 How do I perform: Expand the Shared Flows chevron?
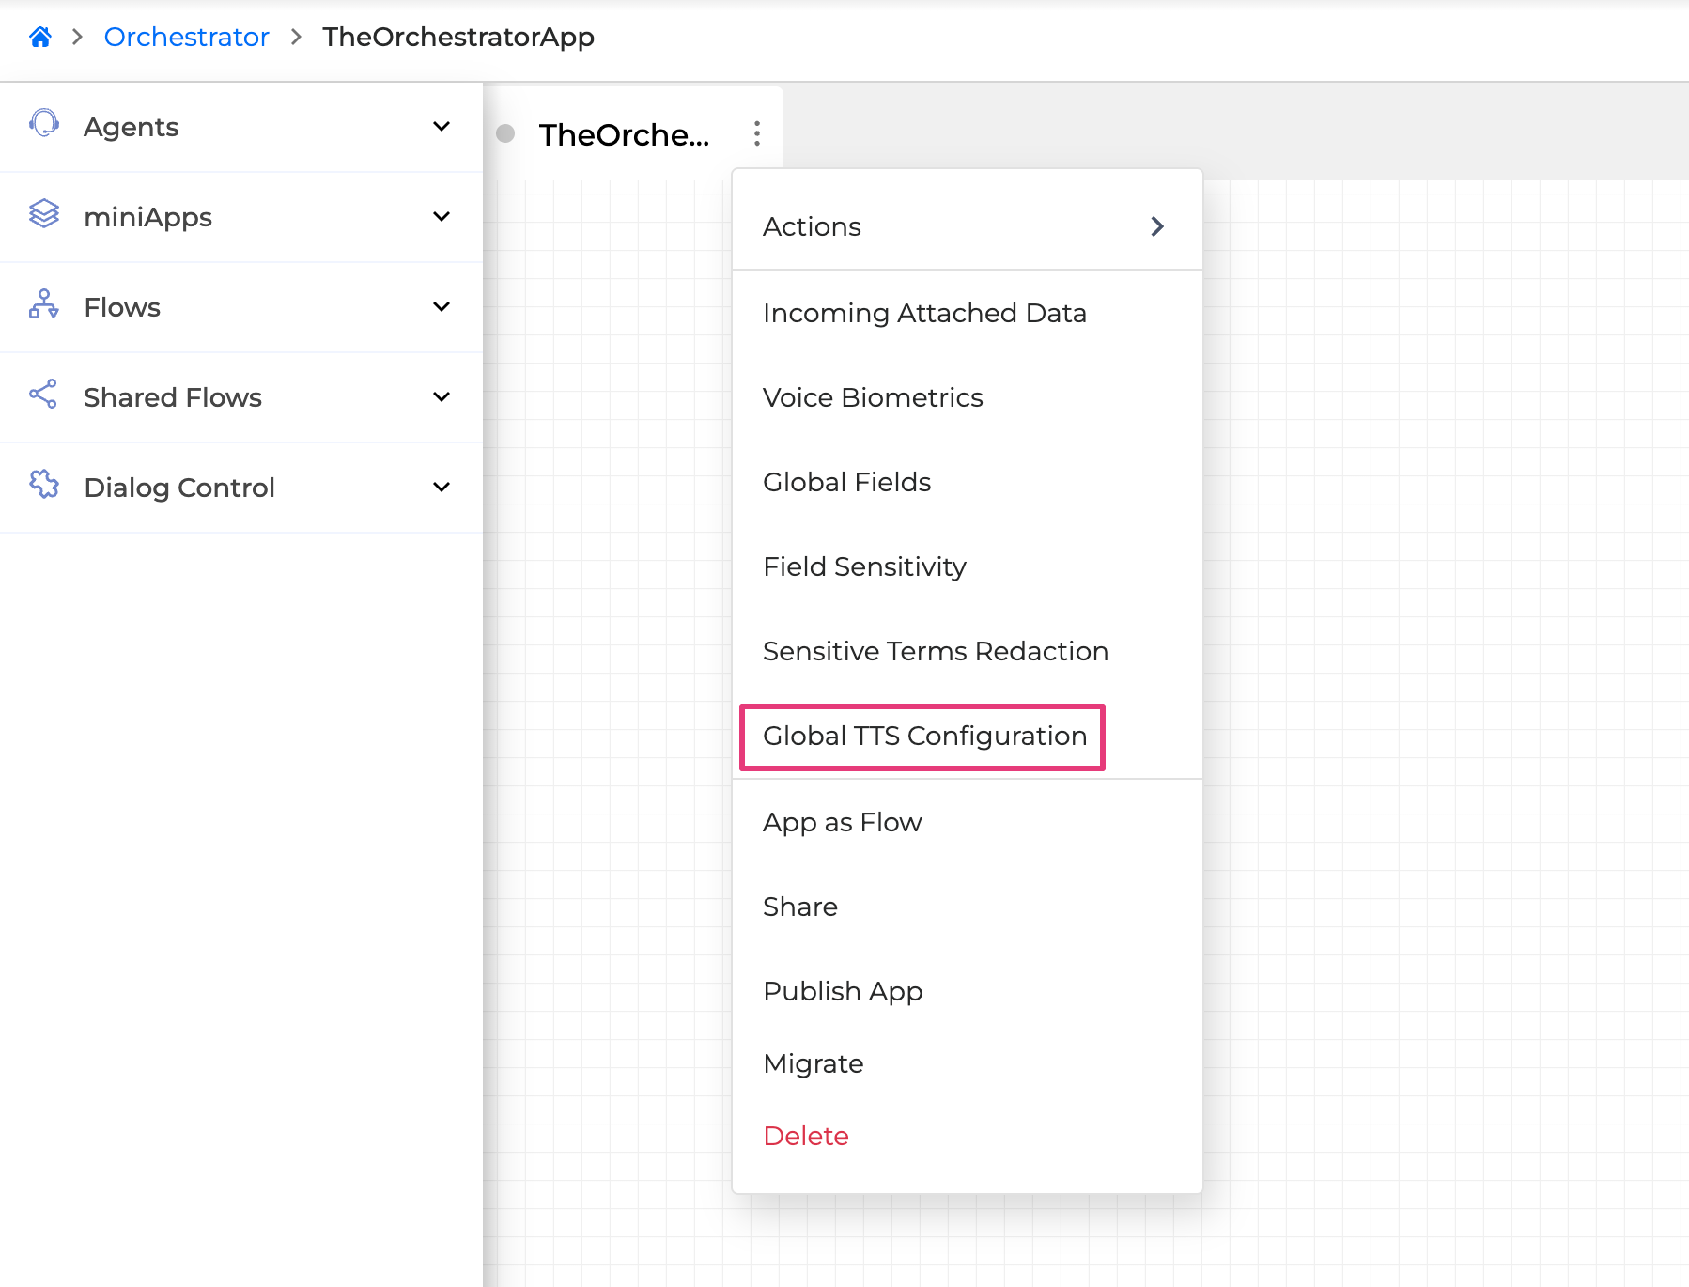442,396
